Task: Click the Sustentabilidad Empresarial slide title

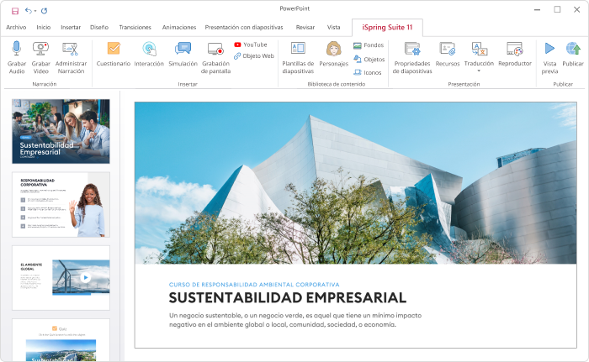Action: [x=288, y=298]
